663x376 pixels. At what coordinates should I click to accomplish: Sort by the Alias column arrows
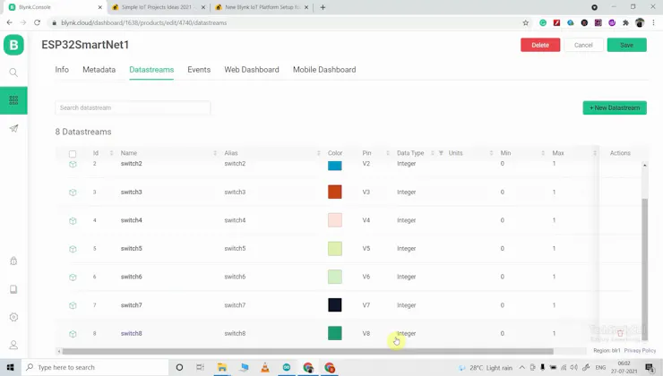[x=318, y=153]
